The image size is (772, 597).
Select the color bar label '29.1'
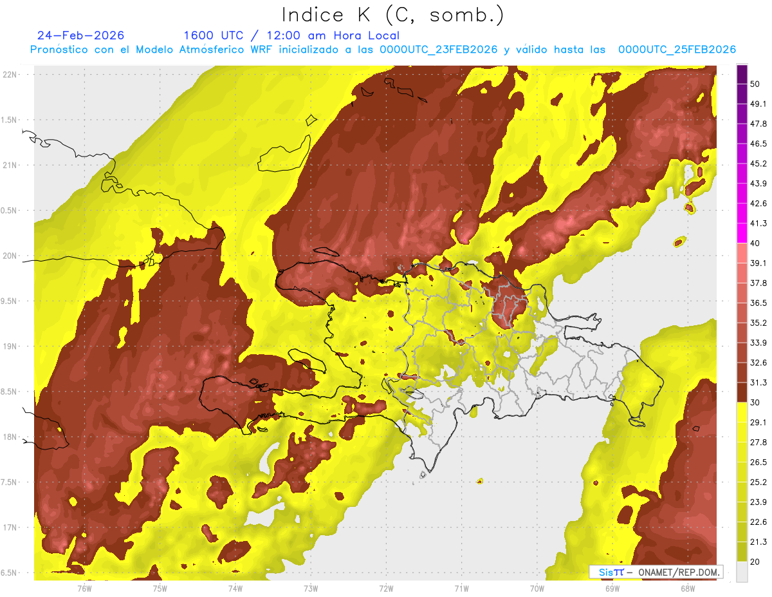(x=758, y=422)
